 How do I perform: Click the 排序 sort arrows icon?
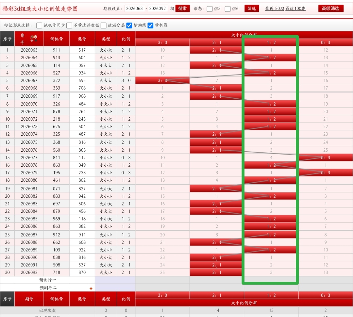click(x=34, y=39)
